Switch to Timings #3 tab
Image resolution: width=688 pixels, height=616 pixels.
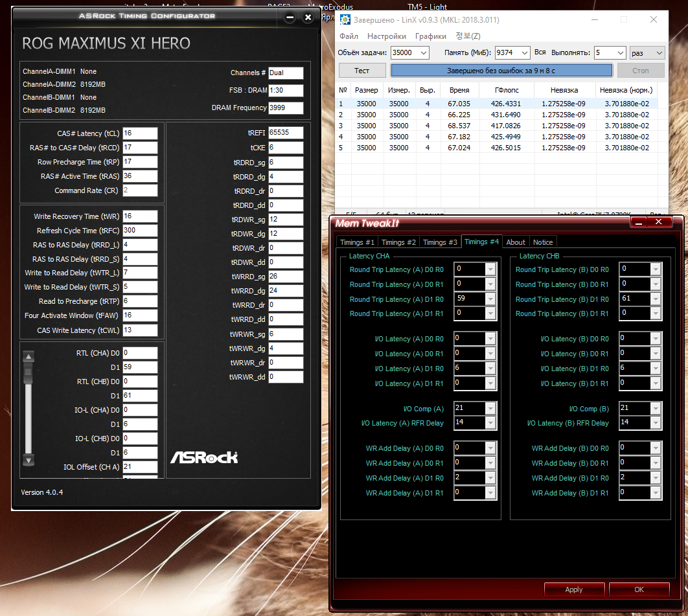click(440, 242)
